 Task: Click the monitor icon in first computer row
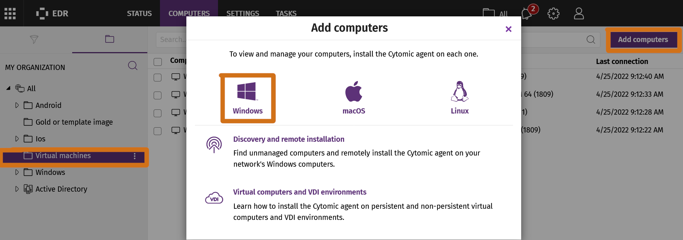[176, 77]
